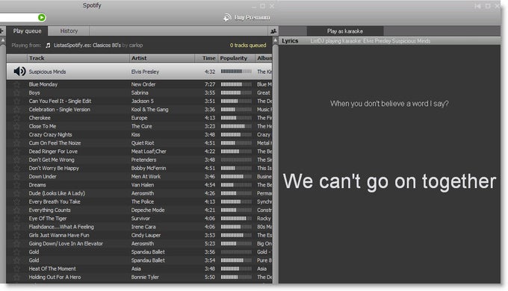Click the Spotify search input field
Screen dimensions: 508x291
tap(19, 17)
